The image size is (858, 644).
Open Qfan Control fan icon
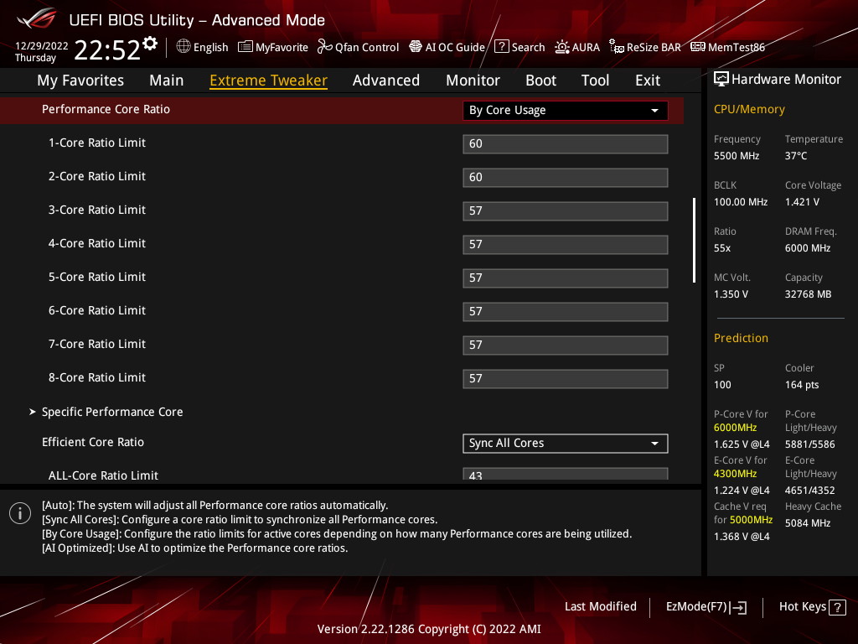pyautogui.click(x=324, y=47)
